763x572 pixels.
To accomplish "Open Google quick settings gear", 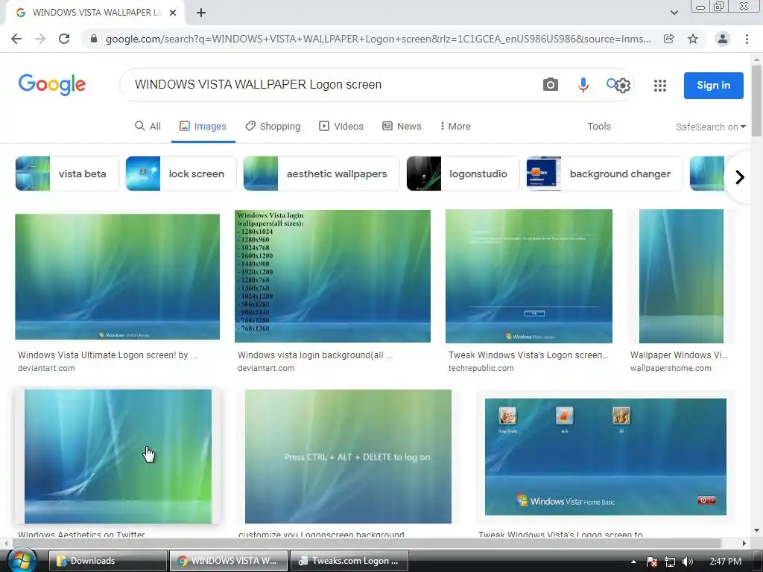I will click(623, 86).
